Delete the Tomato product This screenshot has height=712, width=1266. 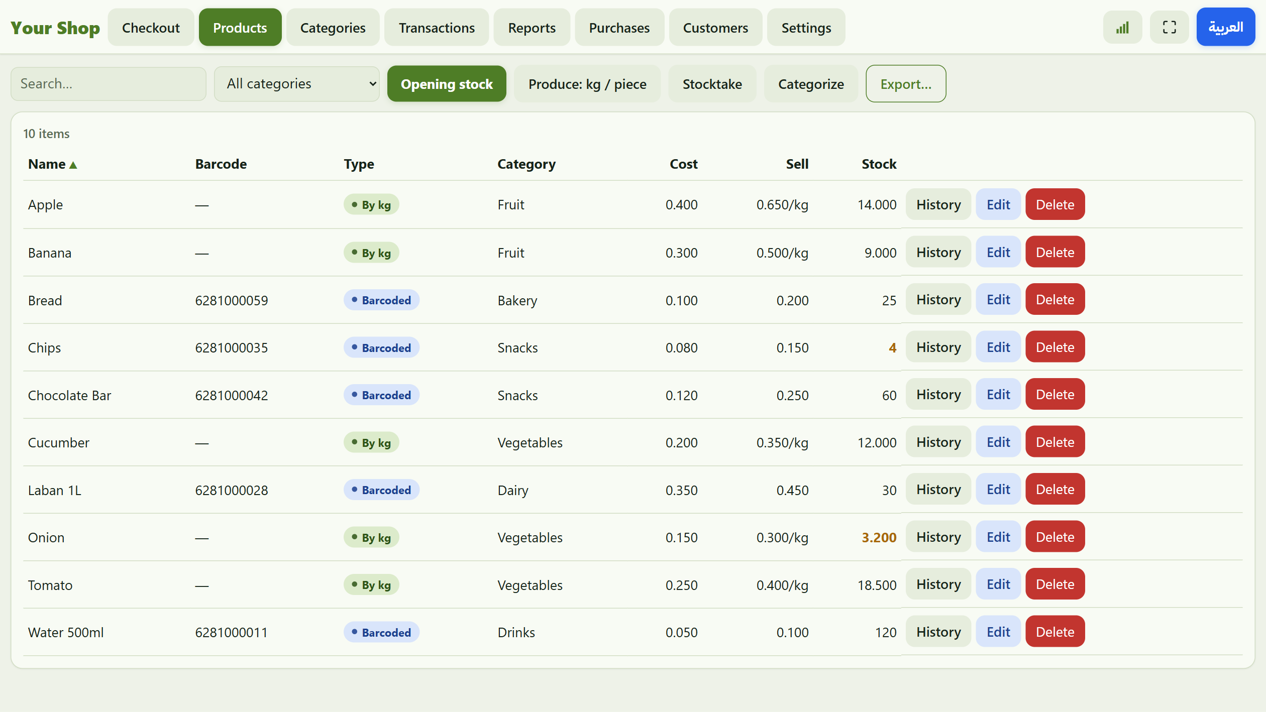[1055, 584]
